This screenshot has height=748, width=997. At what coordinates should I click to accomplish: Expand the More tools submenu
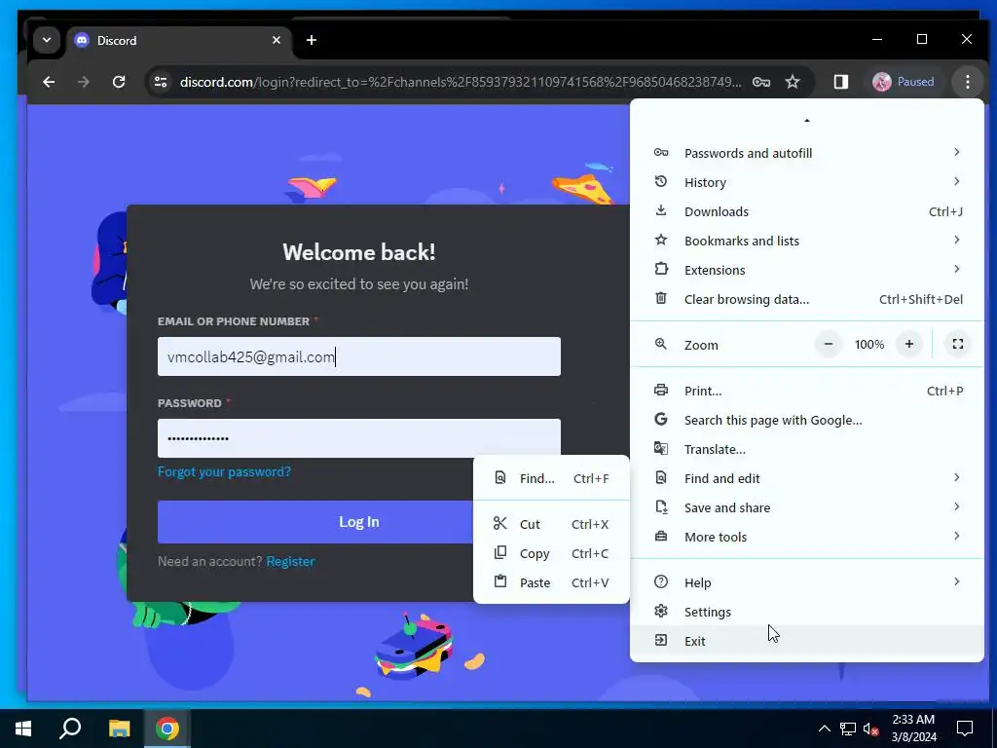point(807,537)
